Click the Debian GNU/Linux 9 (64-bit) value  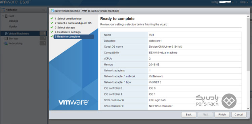point(166,47)
